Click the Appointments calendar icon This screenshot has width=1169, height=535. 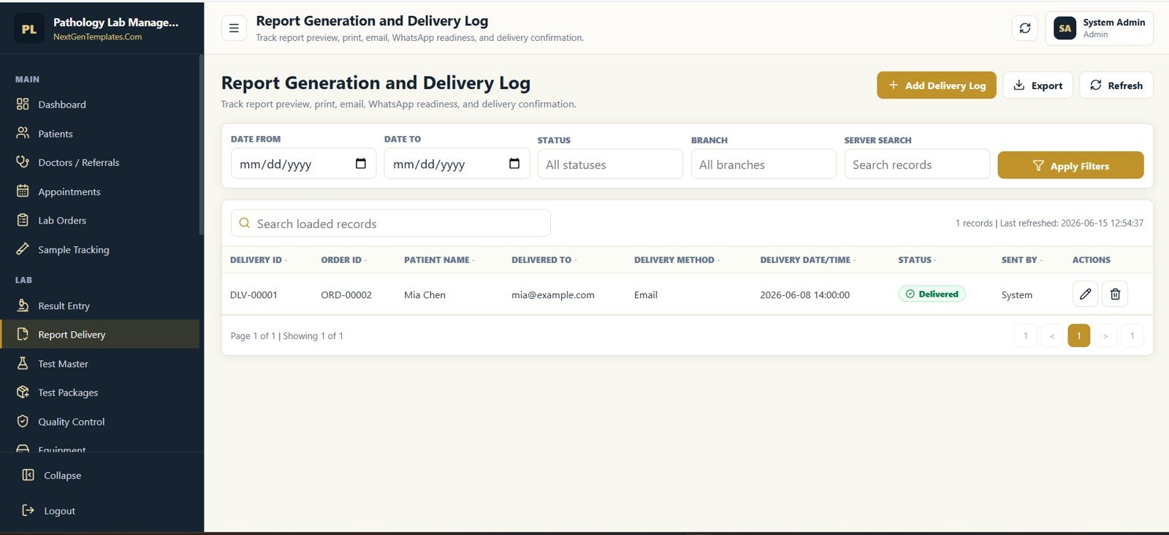pyautogui.click(x=23, y=191)
